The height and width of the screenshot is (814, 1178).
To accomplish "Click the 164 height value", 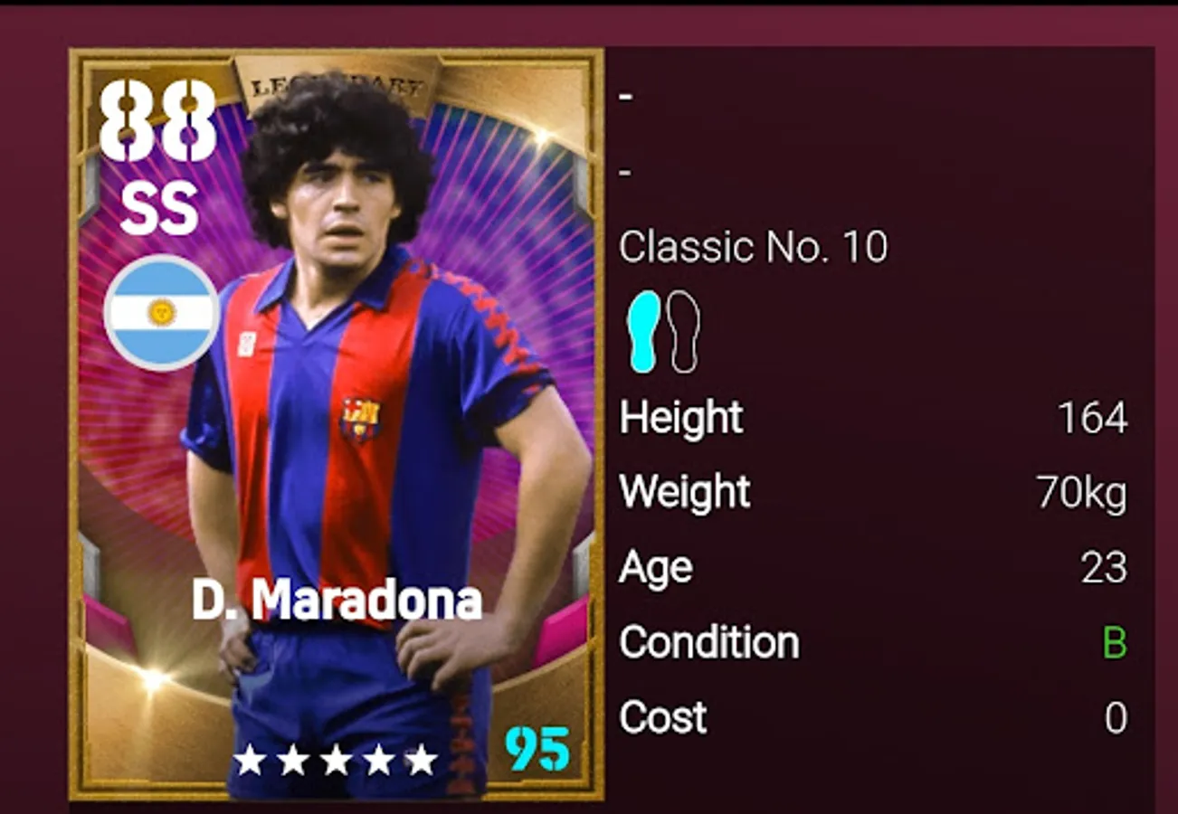I will [x=1093, y=419].
